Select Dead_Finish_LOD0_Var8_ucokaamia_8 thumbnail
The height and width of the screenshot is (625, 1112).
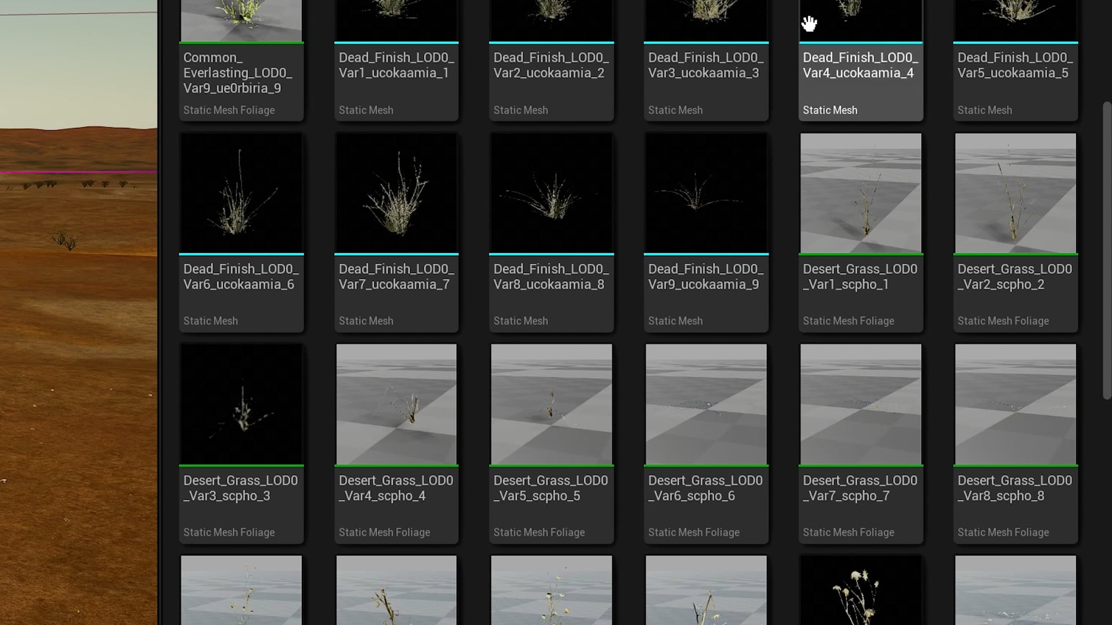tap(551, 193)
